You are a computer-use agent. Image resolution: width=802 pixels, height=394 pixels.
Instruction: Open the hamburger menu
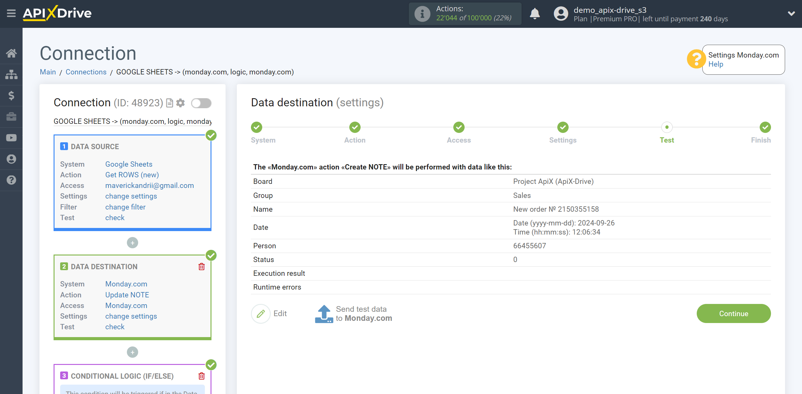11,13
